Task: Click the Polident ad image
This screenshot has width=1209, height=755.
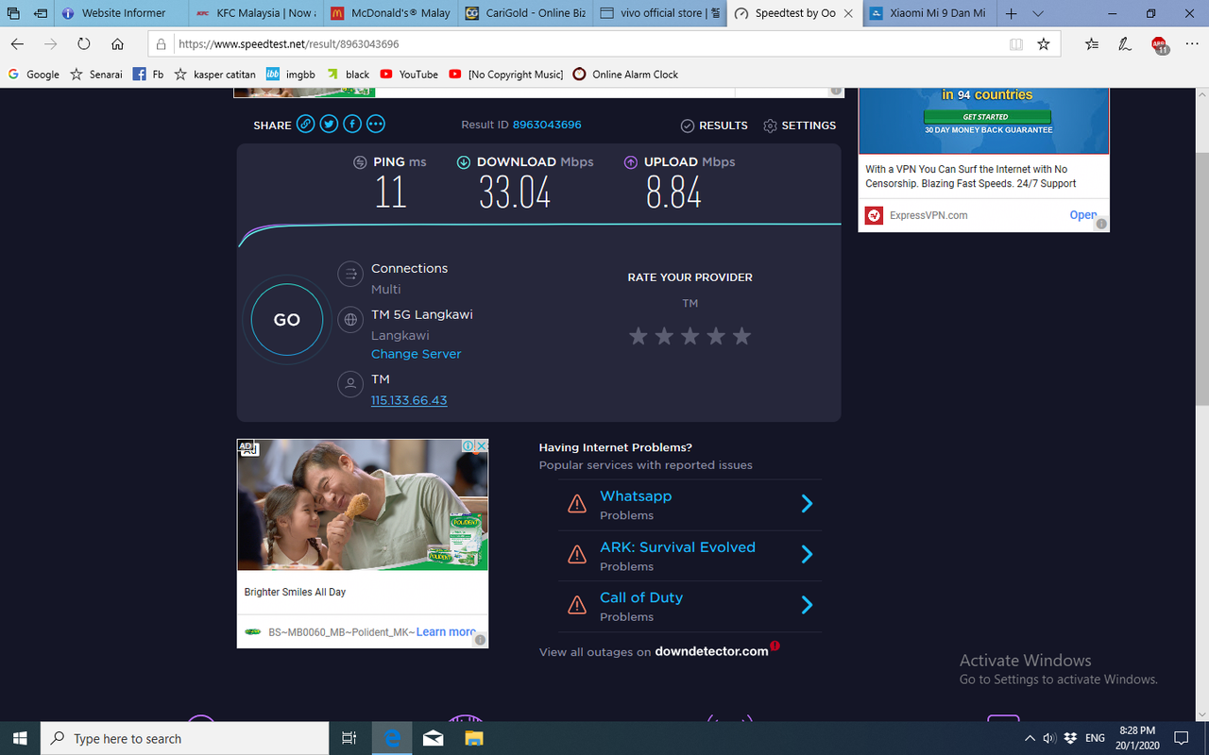Action: (363, 505)
